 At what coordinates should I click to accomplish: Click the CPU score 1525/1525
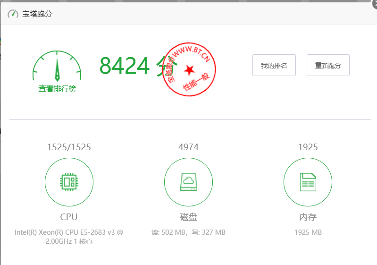coord(69,147)
